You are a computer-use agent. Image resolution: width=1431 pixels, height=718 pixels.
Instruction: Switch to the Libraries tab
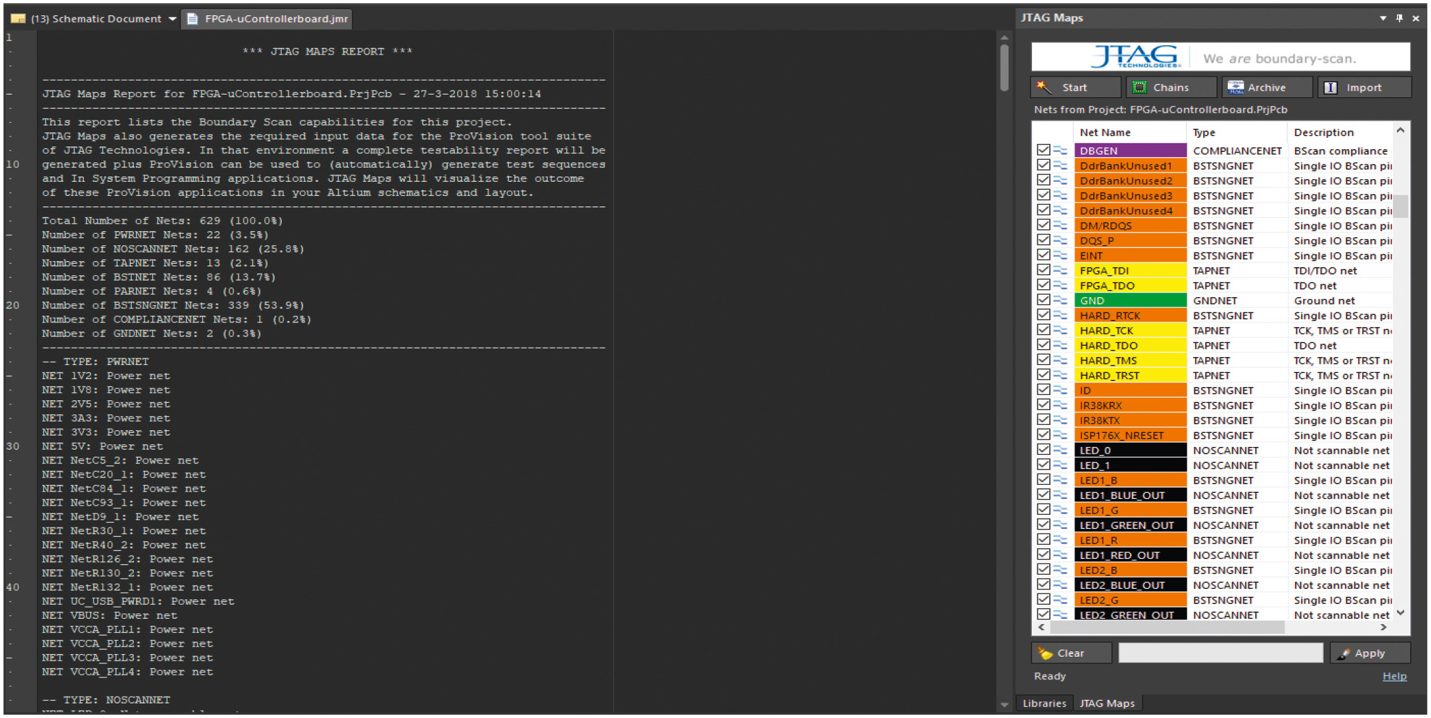click(1044, 703)
